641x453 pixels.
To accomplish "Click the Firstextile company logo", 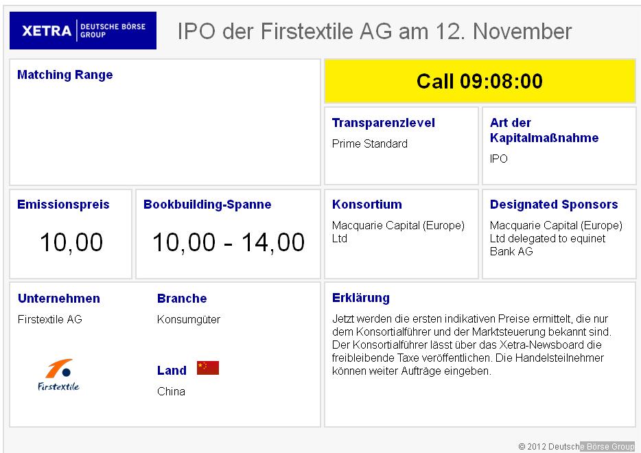I will (58, 374).
